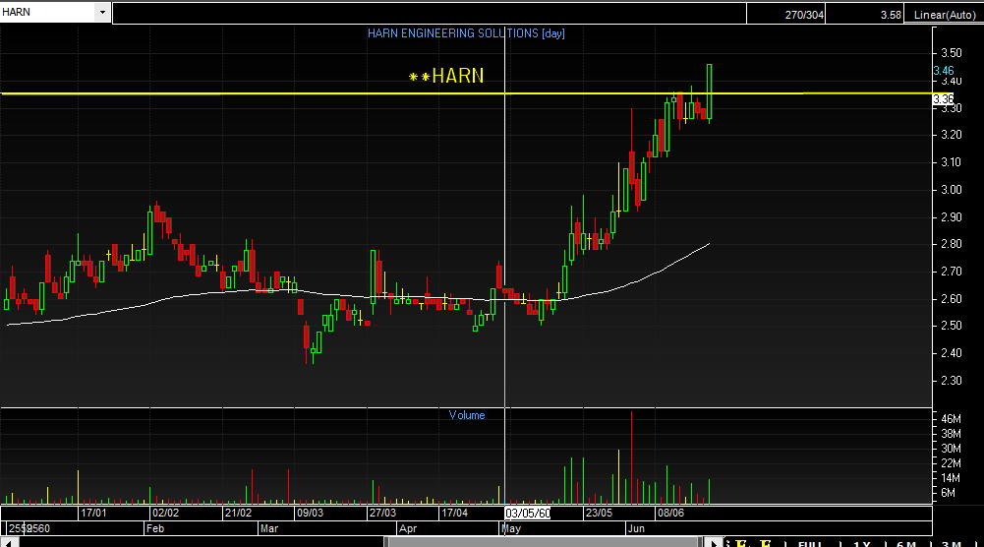Select the 1Y time range button
984x547 pixels.
(862, 544)
